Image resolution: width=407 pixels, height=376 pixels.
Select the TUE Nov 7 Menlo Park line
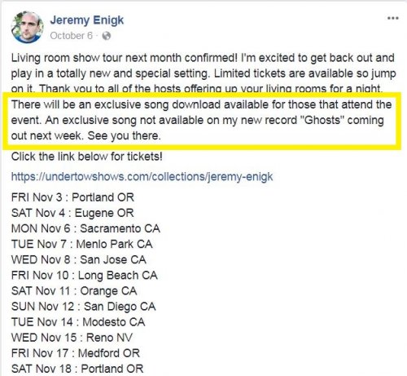(x=81, y=244)
